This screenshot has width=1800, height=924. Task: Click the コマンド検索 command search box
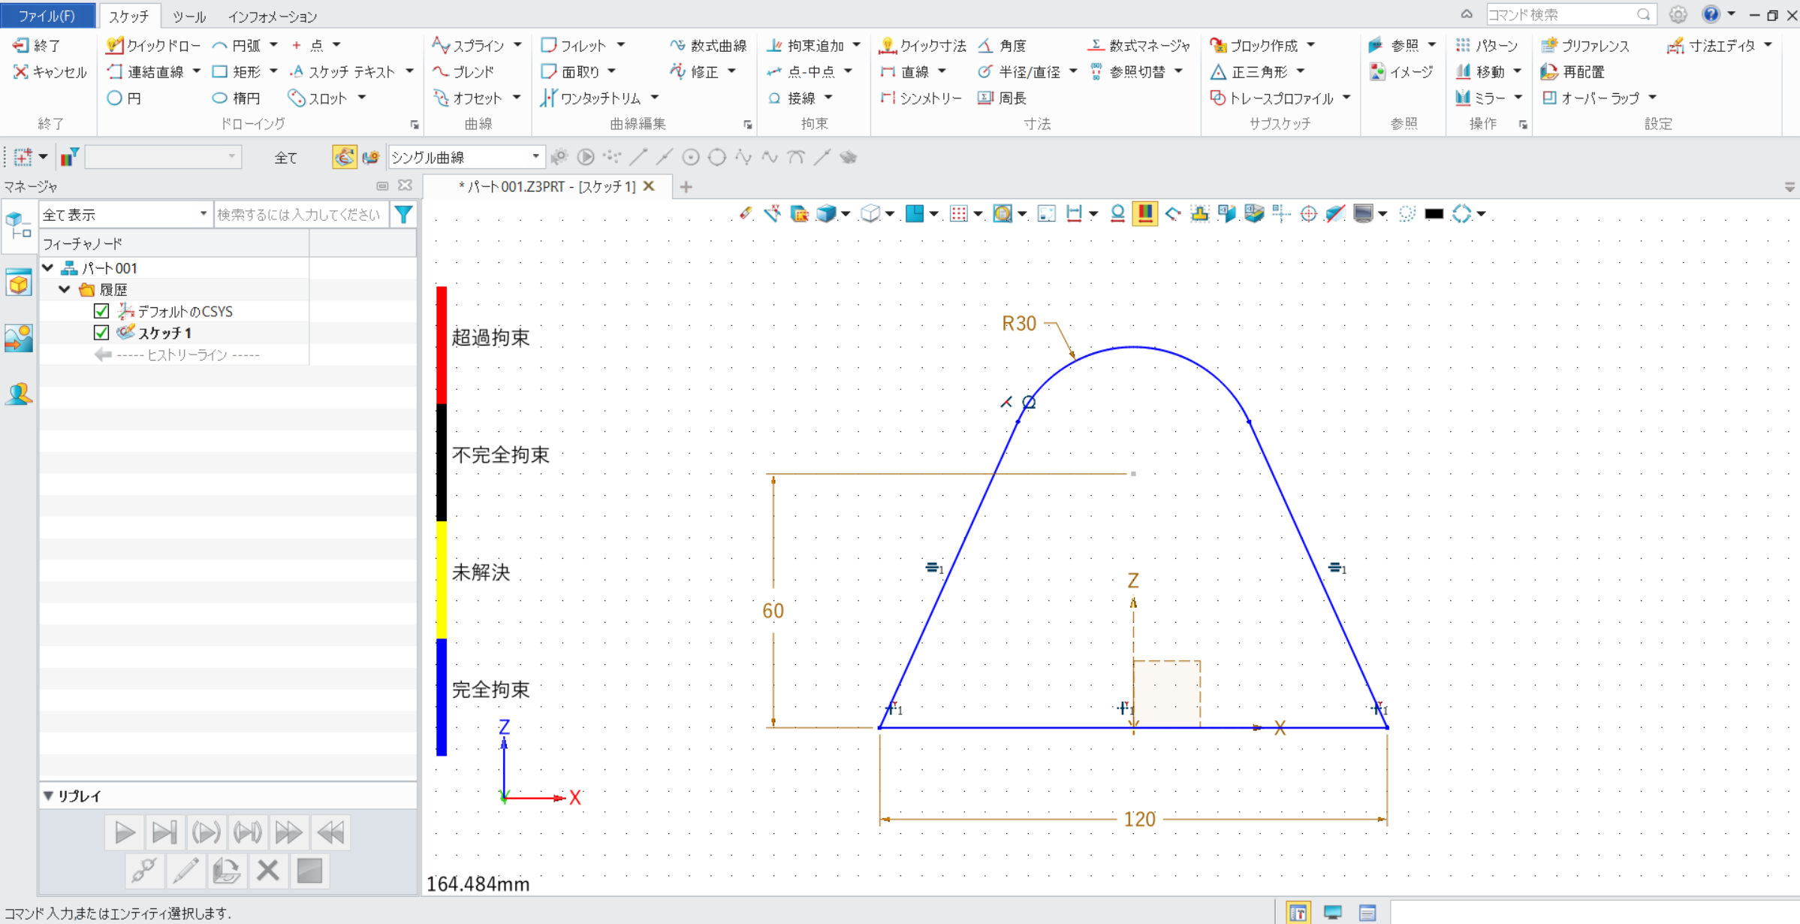[x=1570, y=14]
